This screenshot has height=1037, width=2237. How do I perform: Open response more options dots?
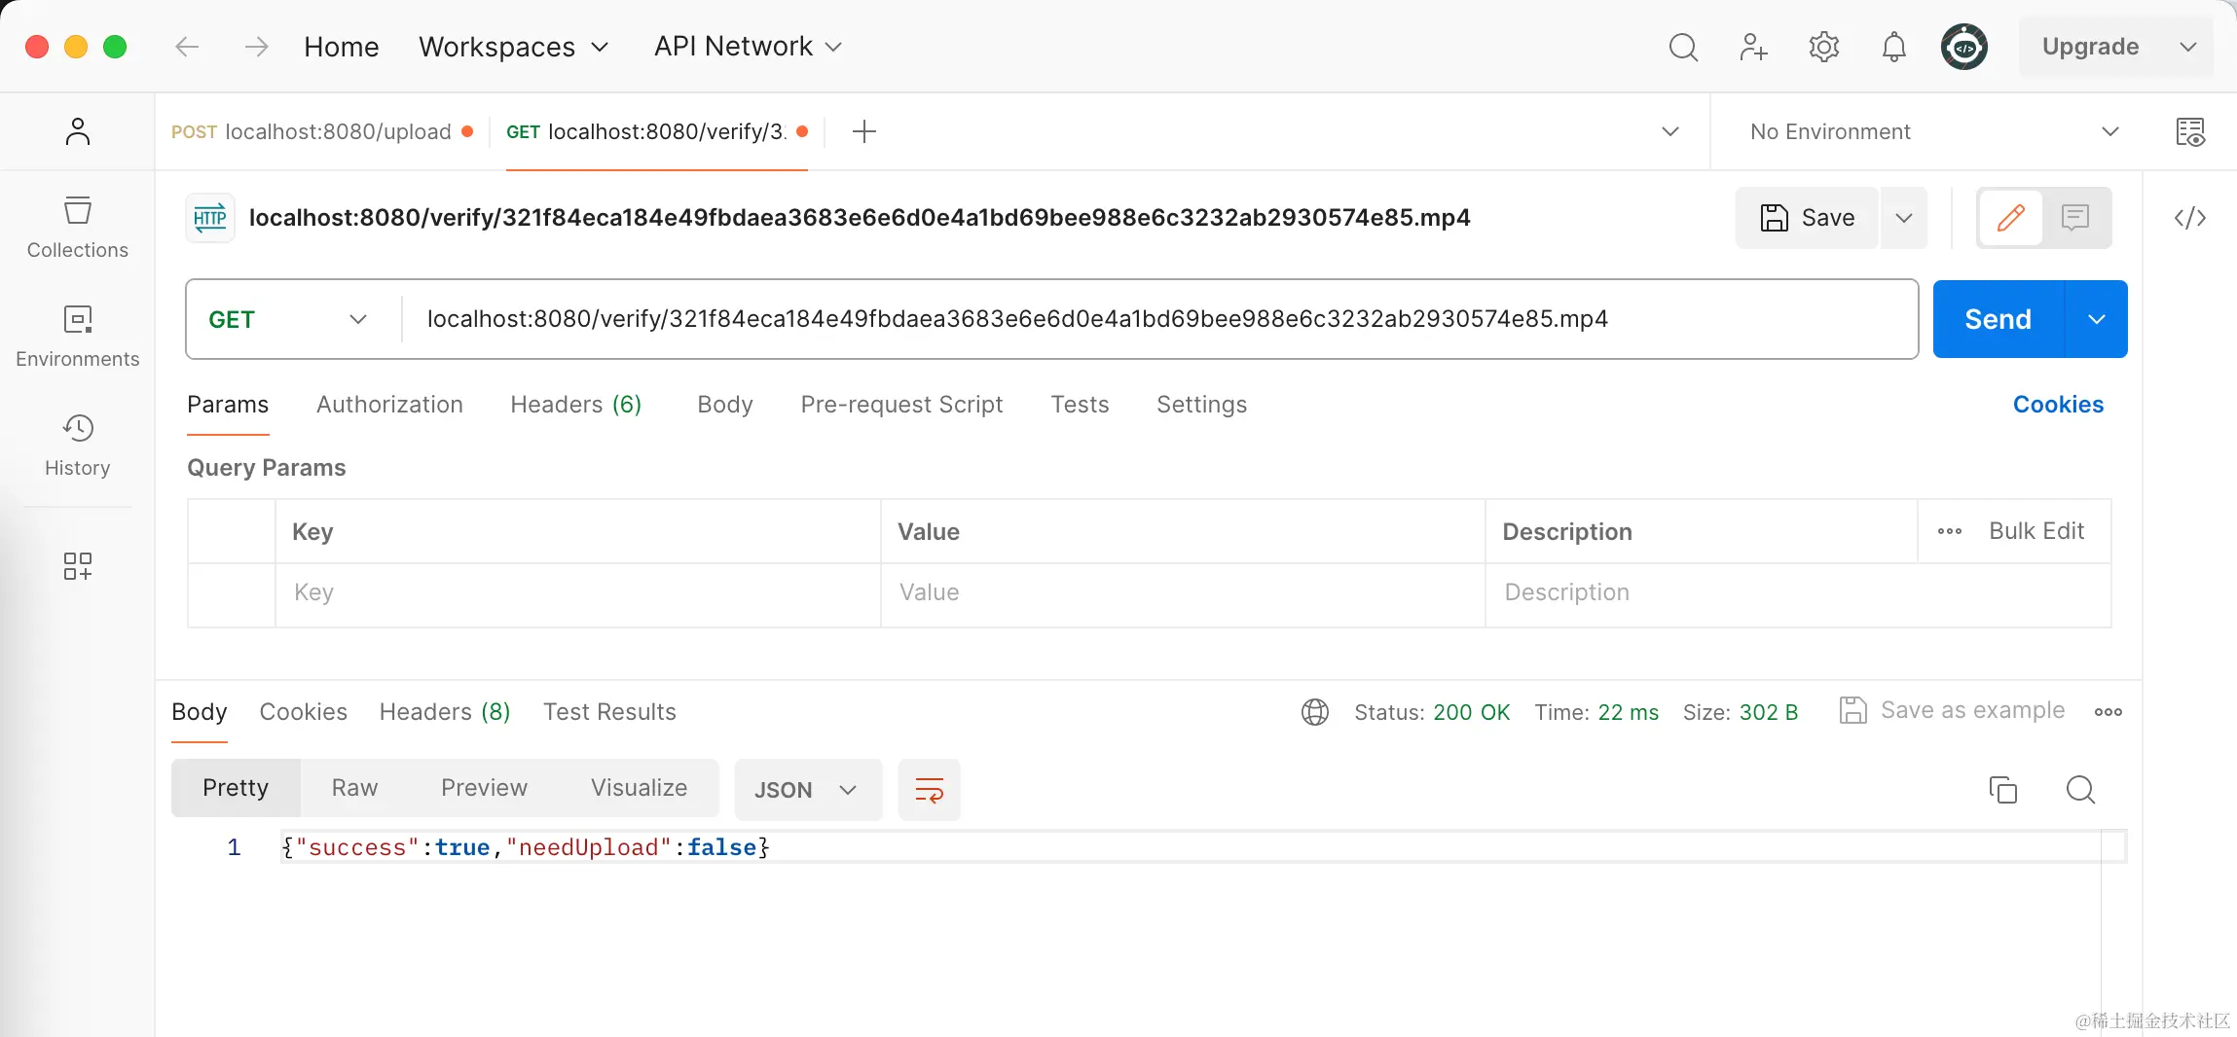[2109, 712]
